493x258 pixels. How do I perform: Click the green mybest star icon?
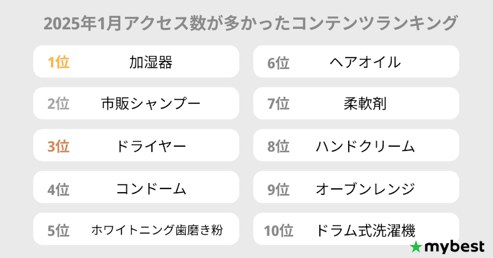tap(416, 246)
